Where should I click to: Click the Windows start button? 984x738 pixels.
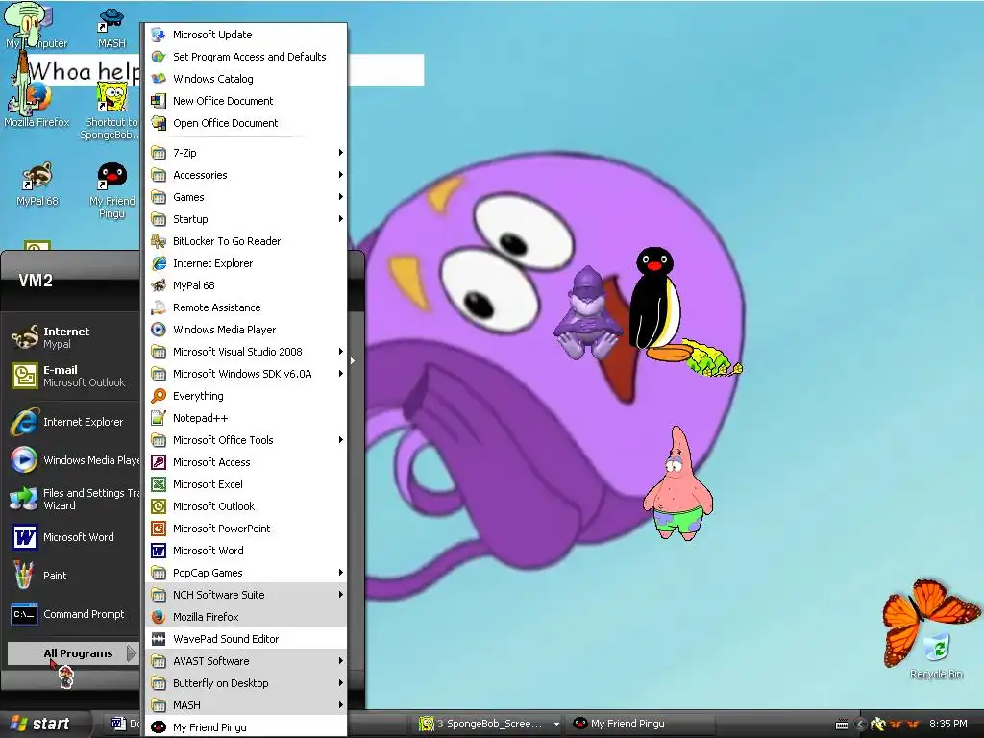(x=41, y=724)
